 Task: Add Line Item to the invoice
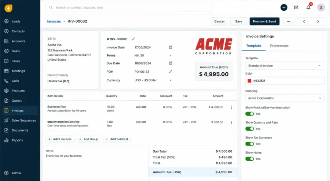point(60,139)
